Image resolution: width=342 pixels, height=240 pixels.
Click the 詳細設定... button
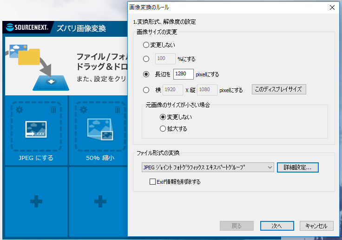(297, 167)
